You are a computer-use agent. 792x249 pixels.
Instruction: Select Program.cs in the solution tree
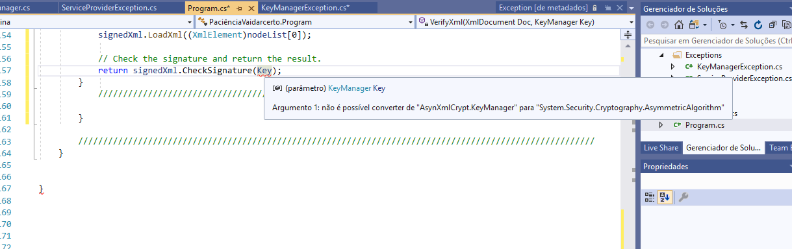704,125
